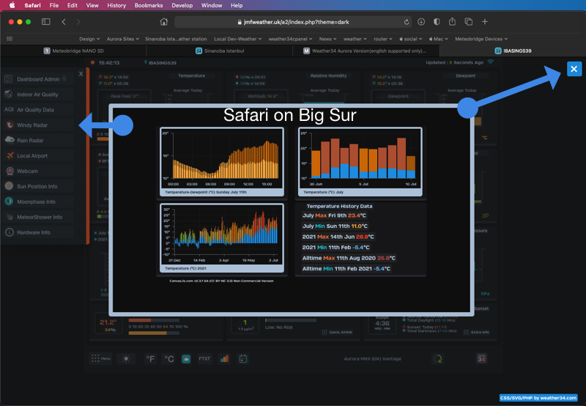Focus the jmfweather.uk address bar
Image resolution: width=586 pixels, height=406 pixels.
click(293, 22)
